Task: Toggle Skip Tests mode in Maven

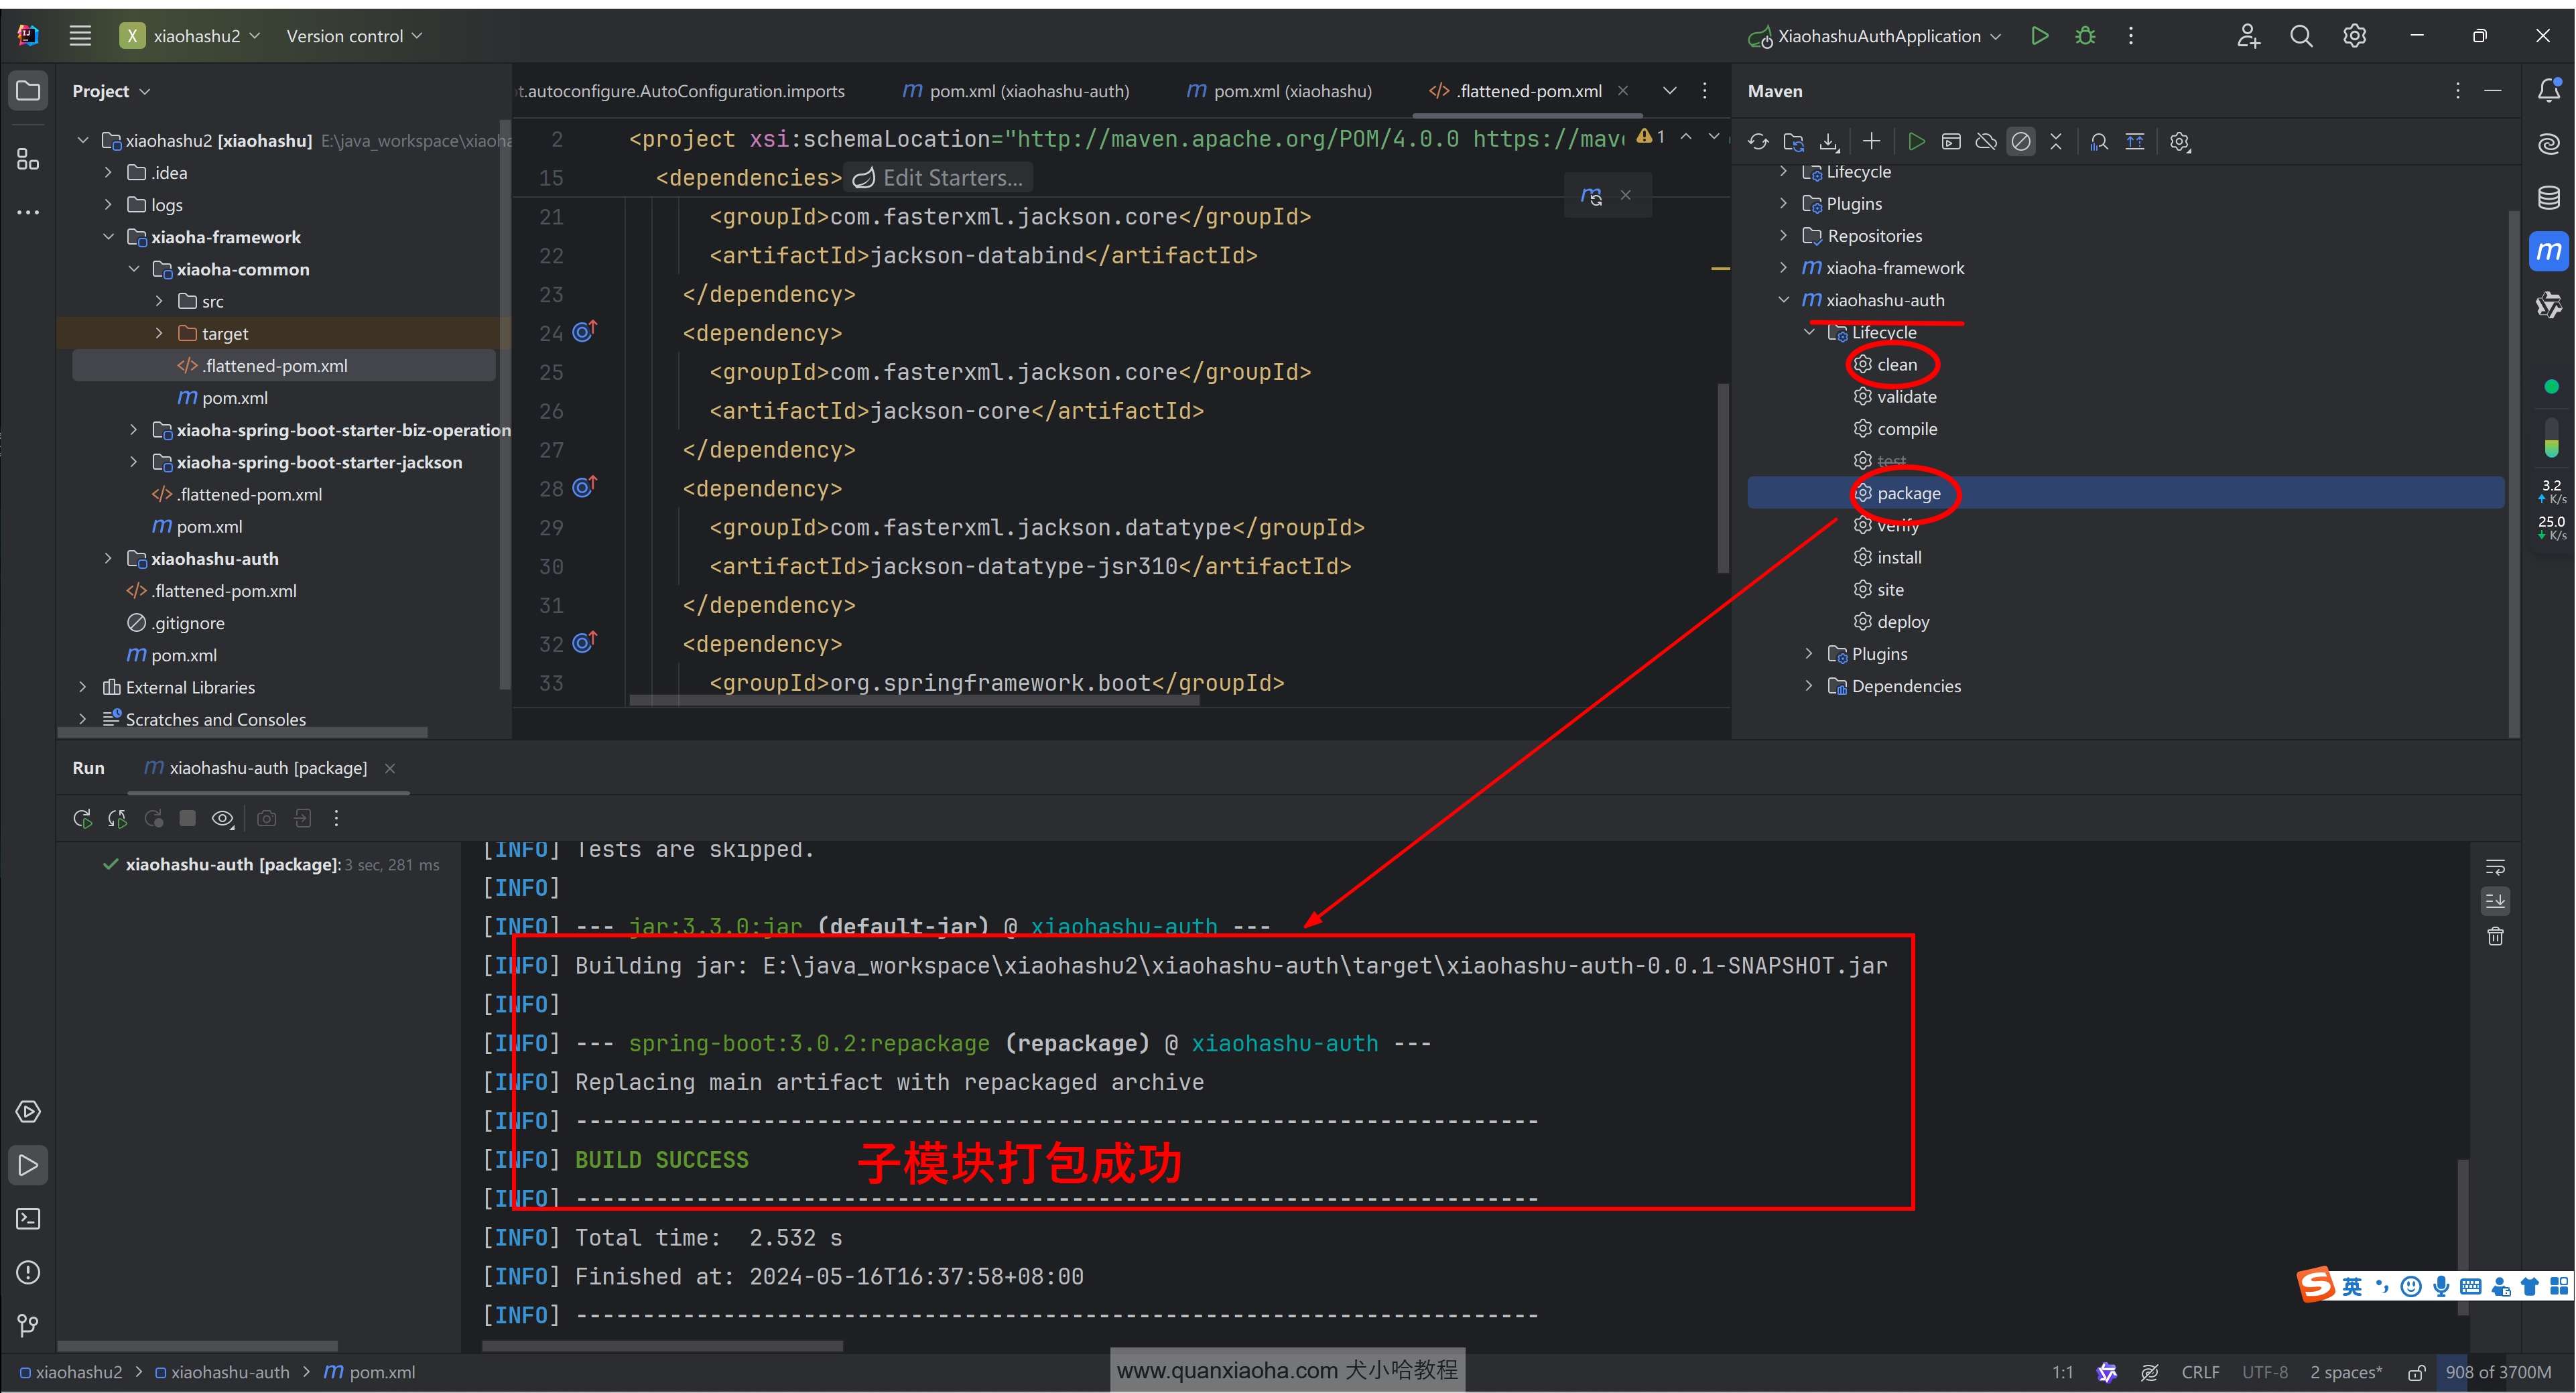Action: click(x=2021, y=142)
